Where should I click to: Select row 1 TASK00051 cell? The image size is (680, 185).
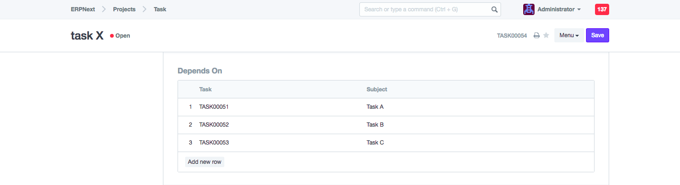point(280,107)
